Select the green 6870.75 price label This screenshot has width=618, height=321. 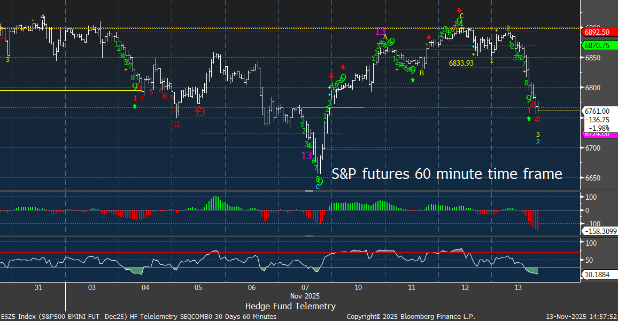point(598,46)
